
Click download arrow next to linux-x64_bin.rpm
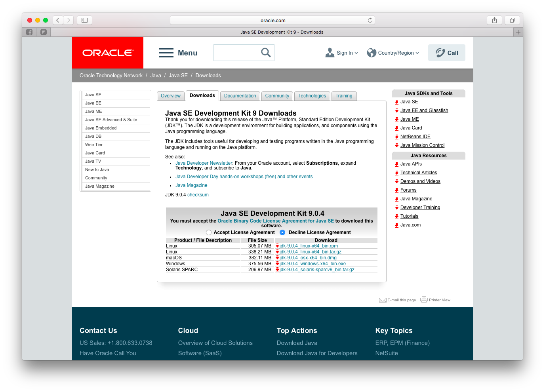click(x=278, y=246)
